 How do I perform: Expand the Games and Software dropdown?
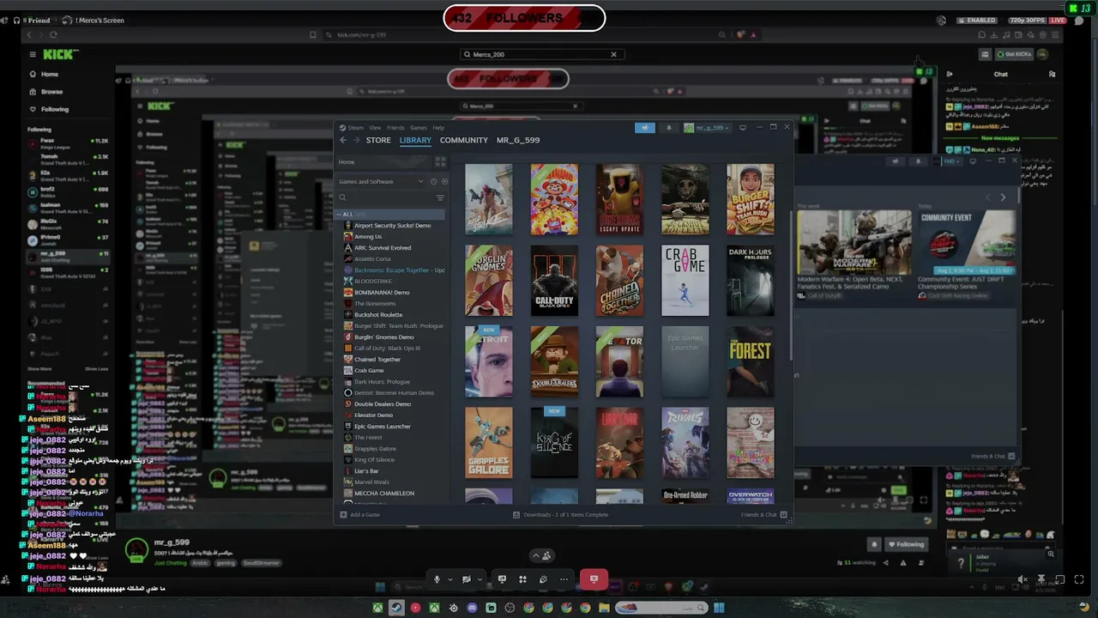tap(381, 182)
